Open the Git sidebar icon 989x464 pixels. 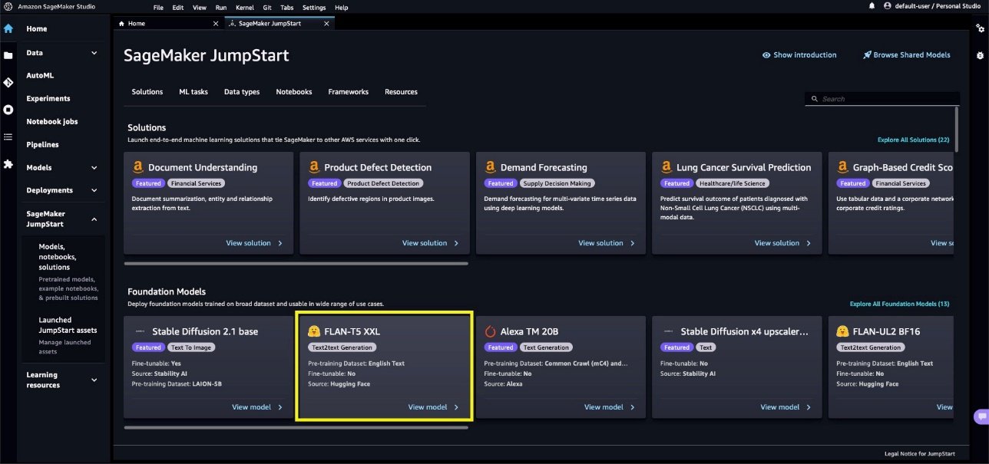(x=8, y=83)
